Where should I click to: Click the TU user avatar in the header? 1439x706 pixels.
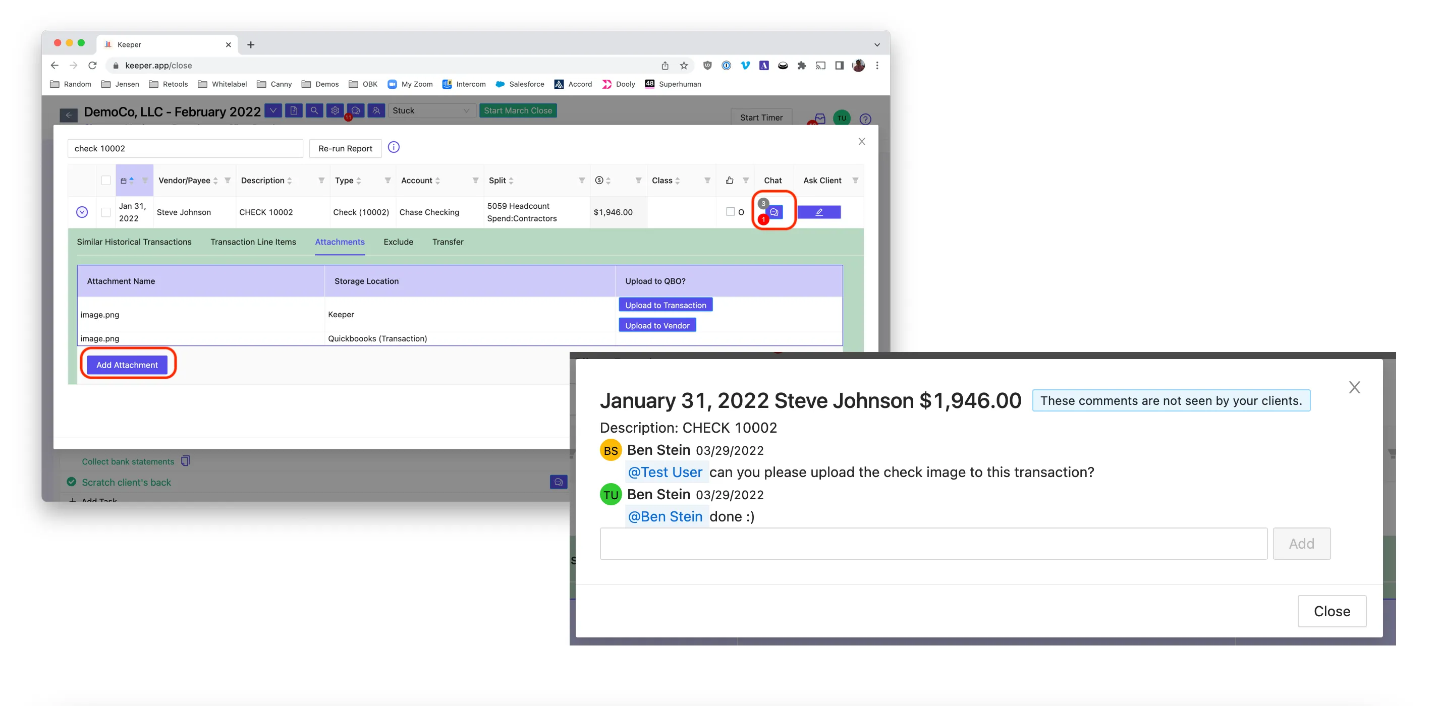pos(841,118)
